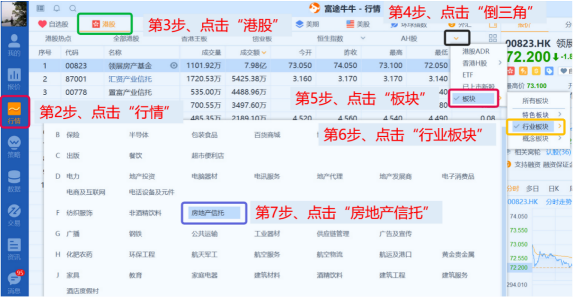Select the 超市便利店 industry sector
Viewport: 575px width, 300px height.
tap(208, 156)
